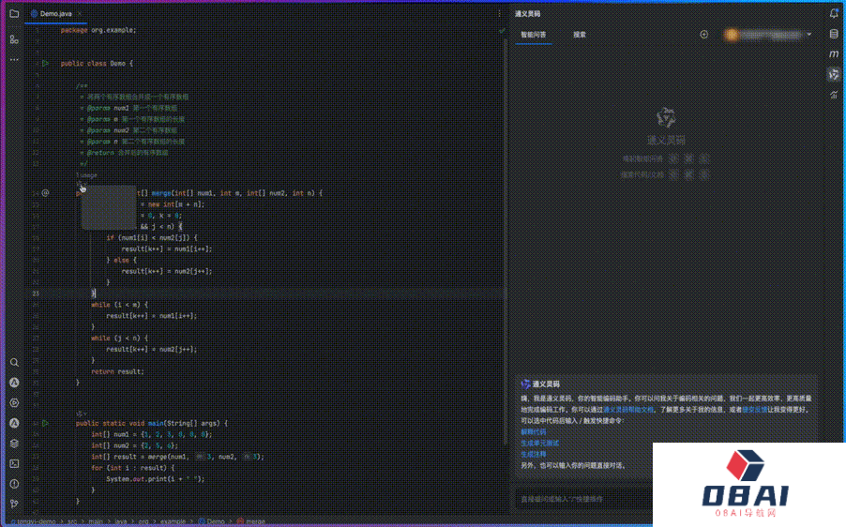Switch to the 智能问答 tab

click(x=534, y=35)
